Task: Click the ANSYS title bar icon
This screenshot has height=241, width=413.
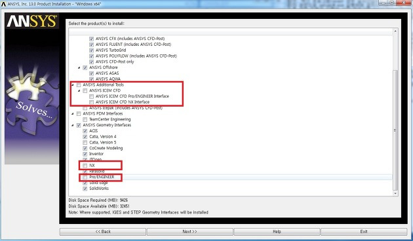Action: 3,4
